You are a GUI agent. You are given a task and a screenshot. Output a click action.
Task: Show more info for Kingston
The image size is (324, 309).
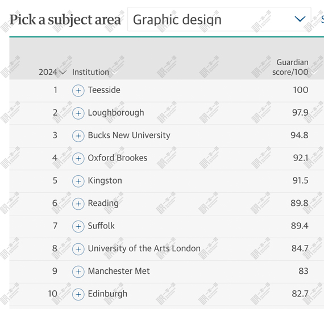(78, 181)
